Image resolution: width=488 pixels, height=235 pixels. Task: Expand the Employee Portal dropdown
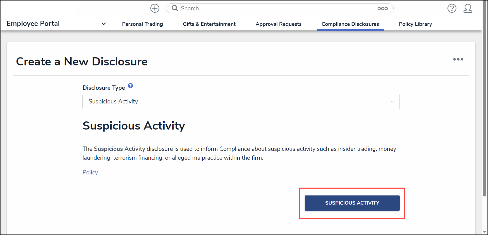click(103, 24)
